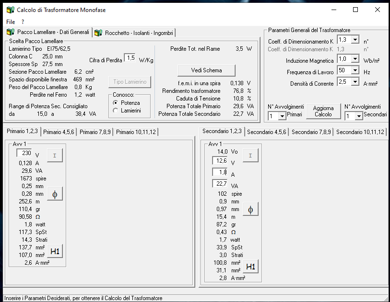390x302 pixels.
Task: Switch to the Secondario 4,5,6 tab
Action: click(x=266, y=132)
